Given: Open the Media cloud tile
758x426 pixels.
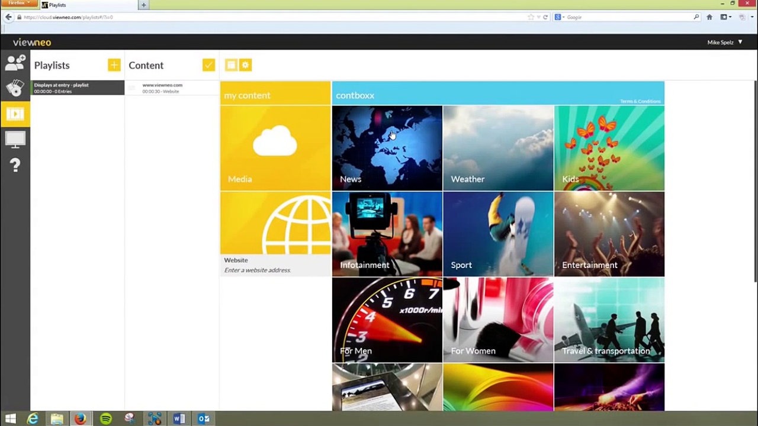Looking at the screenshot, I should [x=275, y=149].
